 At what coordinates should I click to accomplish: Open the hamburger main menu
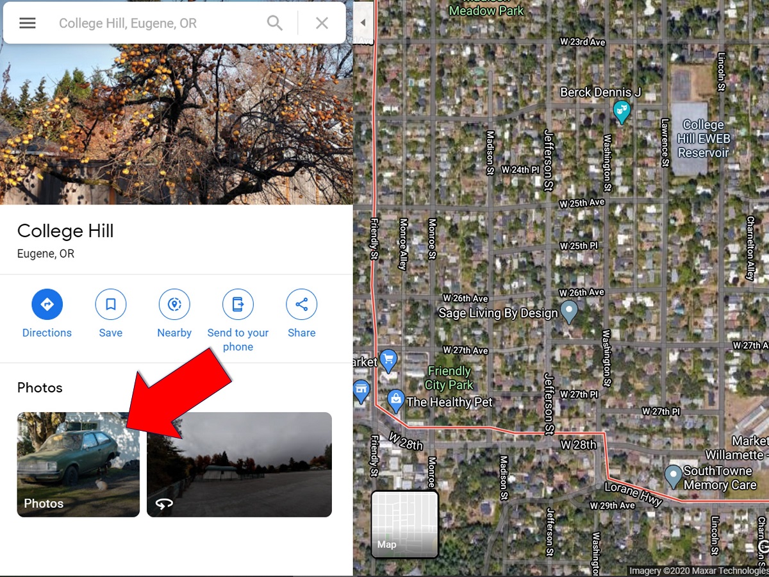pyautogui.click(x=28, y=23)
